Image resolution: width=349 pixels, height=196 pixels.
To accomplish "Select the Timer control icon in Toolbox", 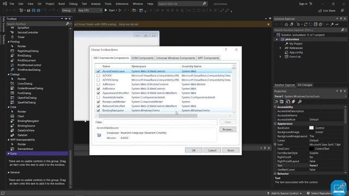I will click(13, 37).
